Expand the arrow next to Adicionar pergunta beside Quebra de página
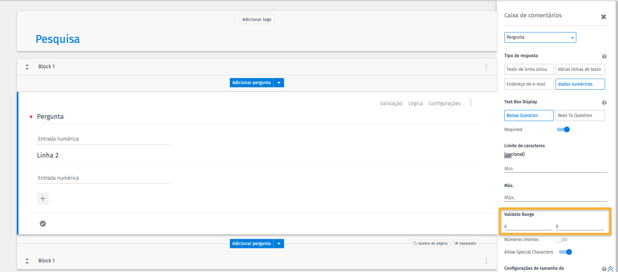 (279, 244)
